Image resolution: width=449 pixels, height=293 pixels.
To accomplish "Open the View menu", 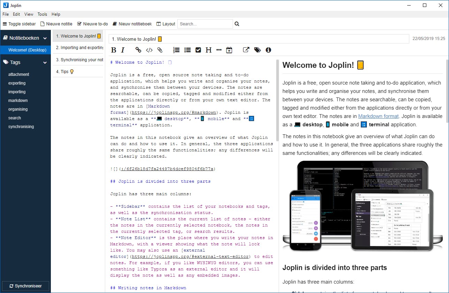I will pyautogui.click(x=29, y=14).
